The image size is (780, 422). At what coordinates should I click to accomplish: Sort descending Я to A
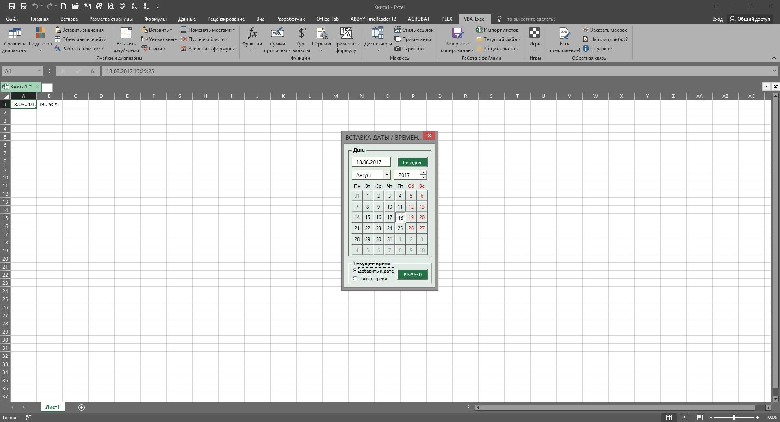click(x=147, y=6)
